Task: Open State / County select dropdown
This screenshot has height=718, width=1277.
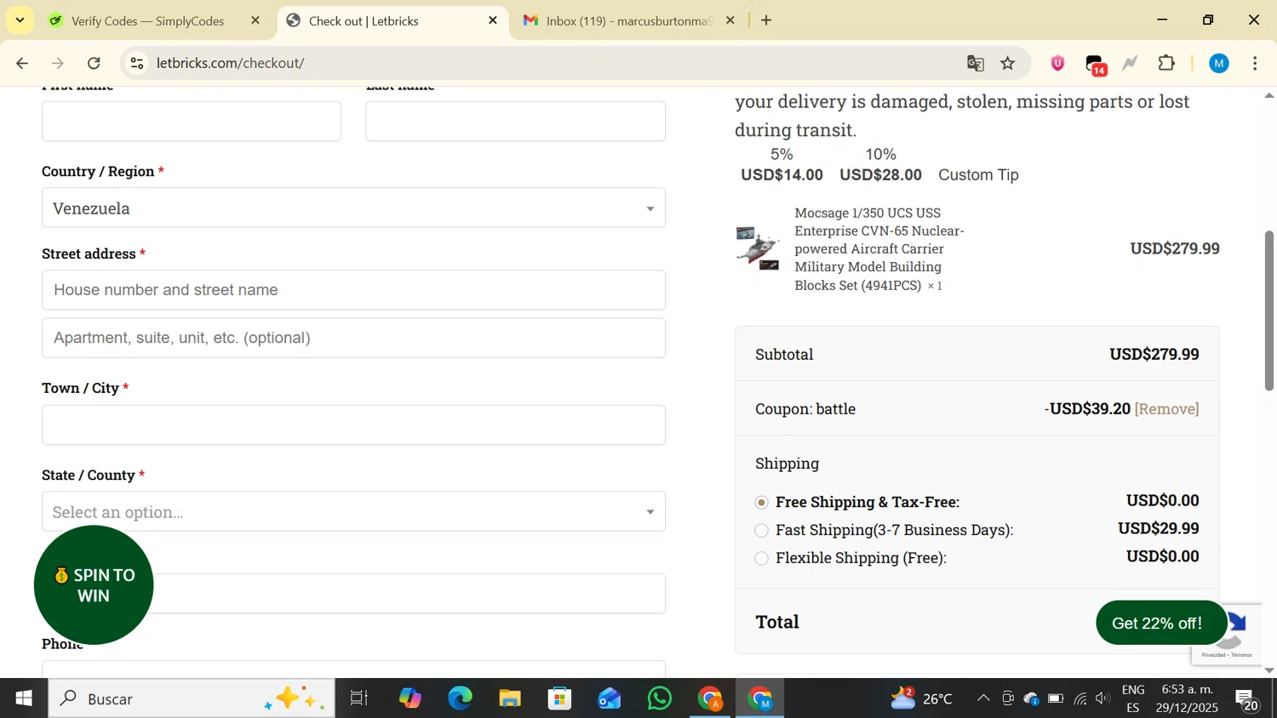Action: 353,511
